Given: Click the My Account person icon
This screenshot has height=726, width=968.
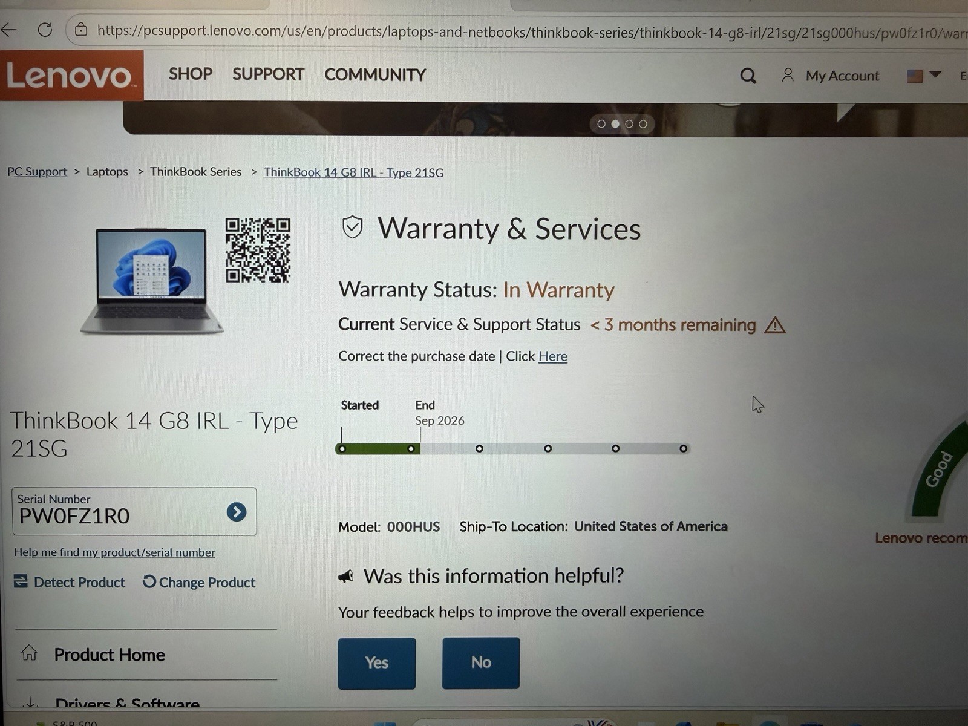Looking at the screenshot, I should click(x=788, y=75).
